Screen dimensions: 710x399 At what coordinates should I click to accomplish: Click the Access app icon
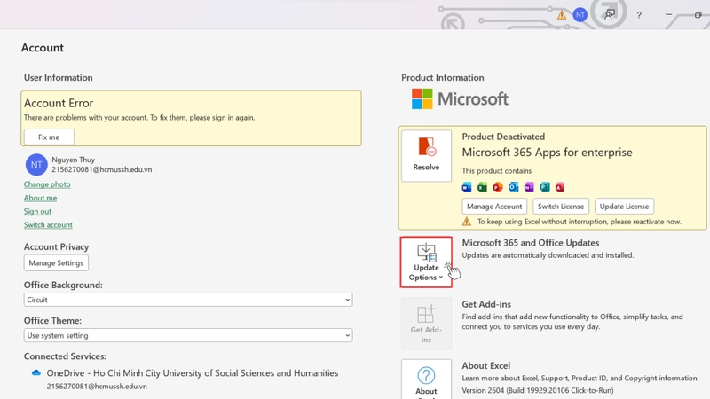pos(560,187)
